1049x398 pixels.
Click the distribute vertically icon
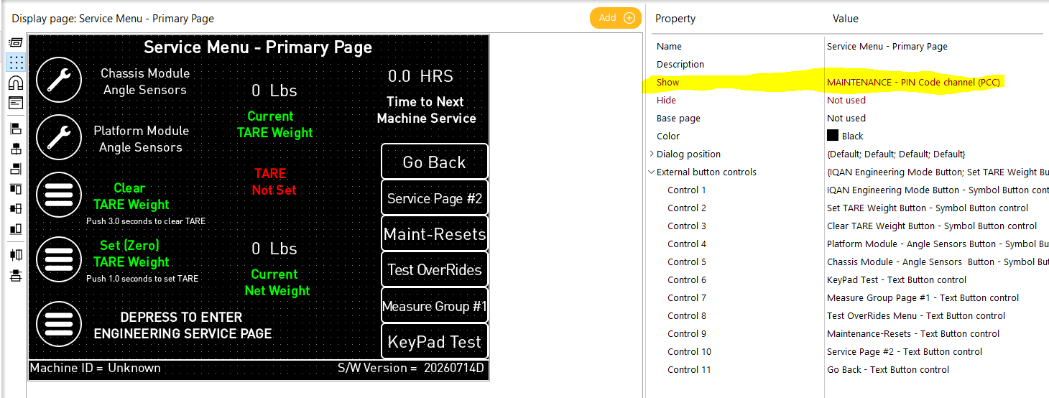tap(15, 275)
